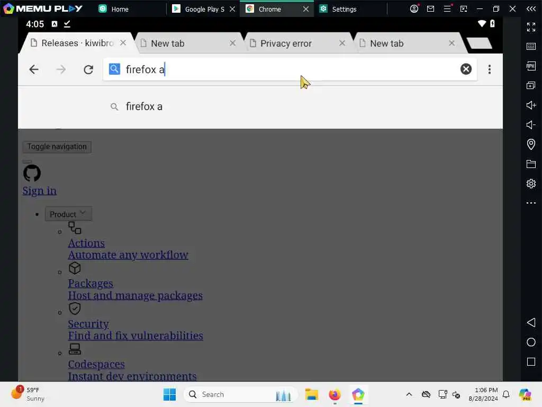Viewport: 542px width, 407px height.
Task: Show hidden system tray icons
Action: 409,394
